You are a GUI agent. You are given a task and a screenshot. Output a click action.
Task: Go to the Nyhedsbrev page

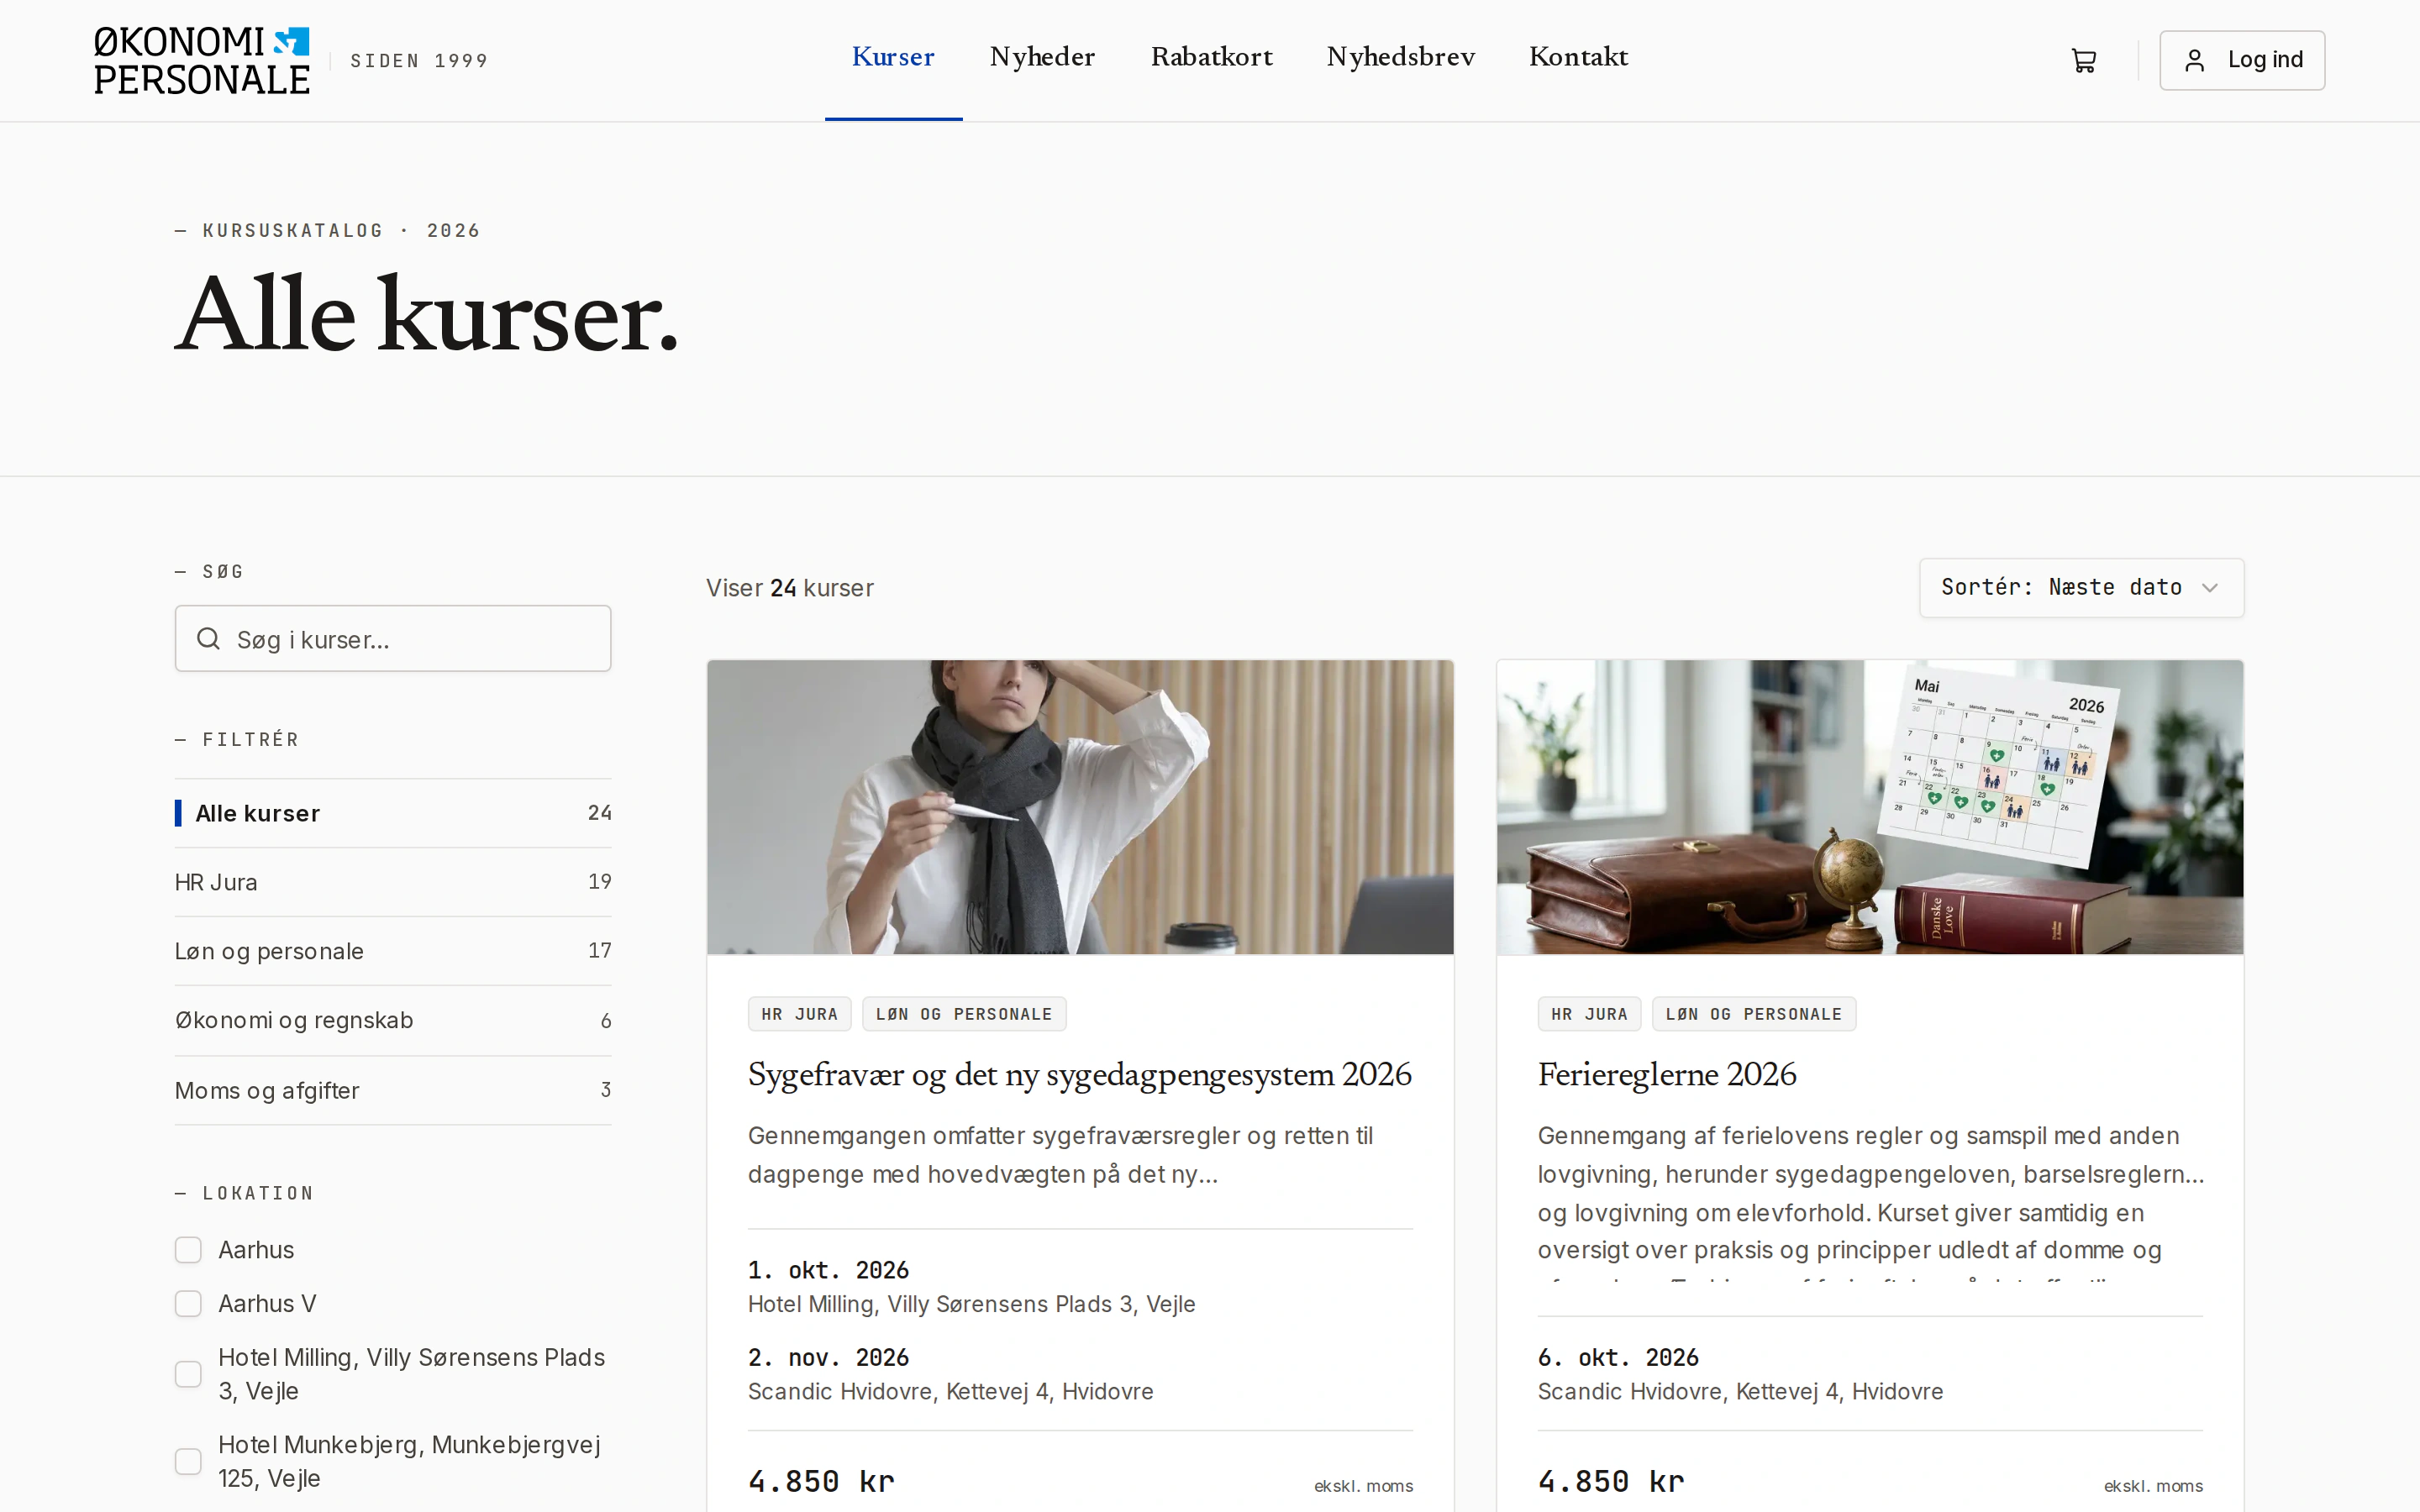click(1400, 57)
